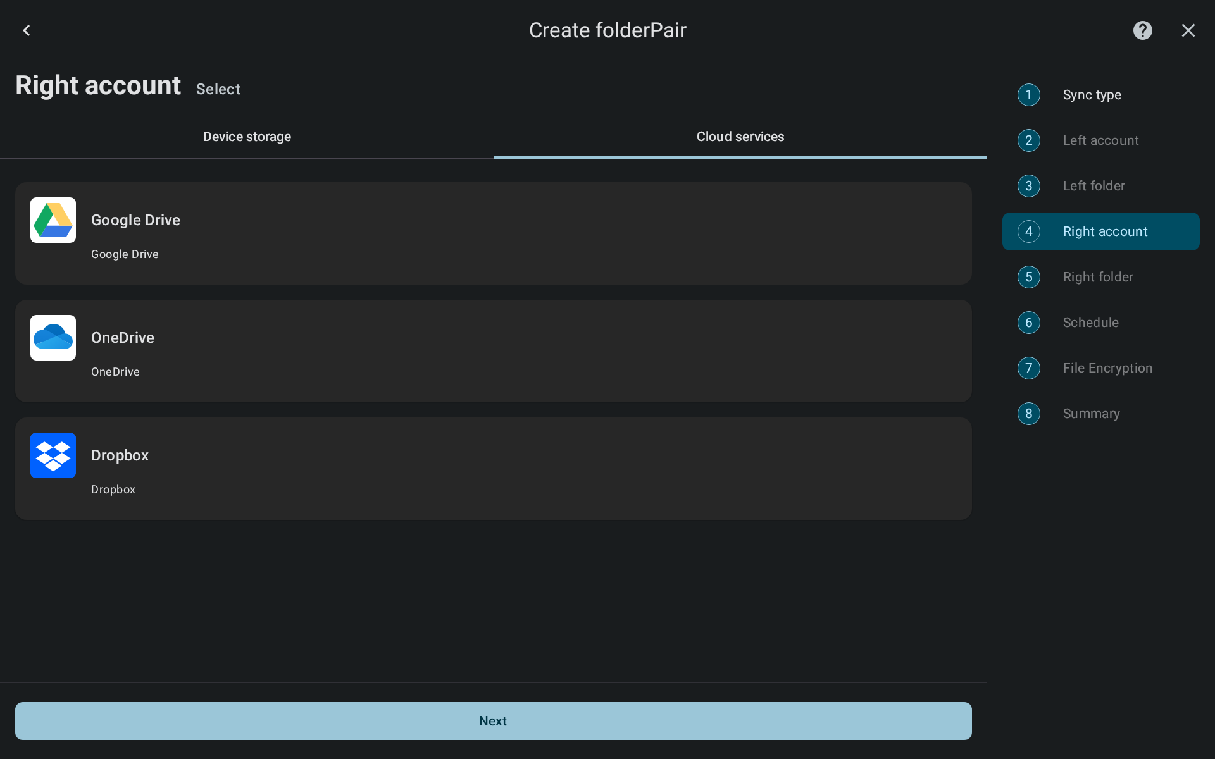Switch to the Cloud services tab
The image size is (1215, 759).
pyautogui.click(x=740, y=137)
